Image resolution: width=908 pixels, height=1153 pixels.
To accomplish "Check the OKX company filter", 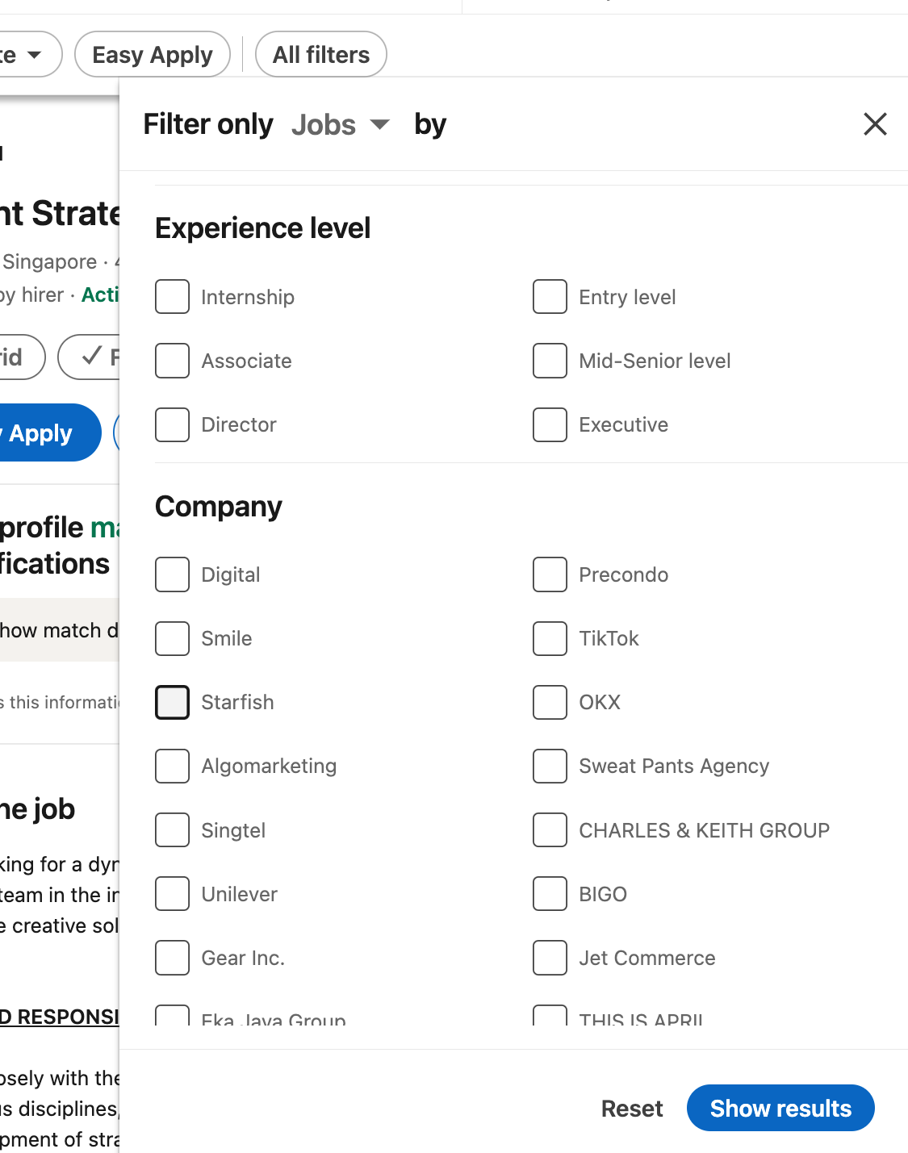I will [550, 702].
